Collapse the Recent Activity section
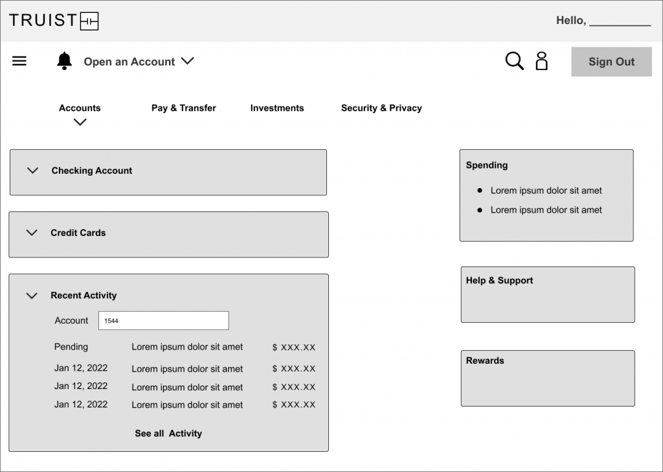Screen dimensions: 663x472 32,296
